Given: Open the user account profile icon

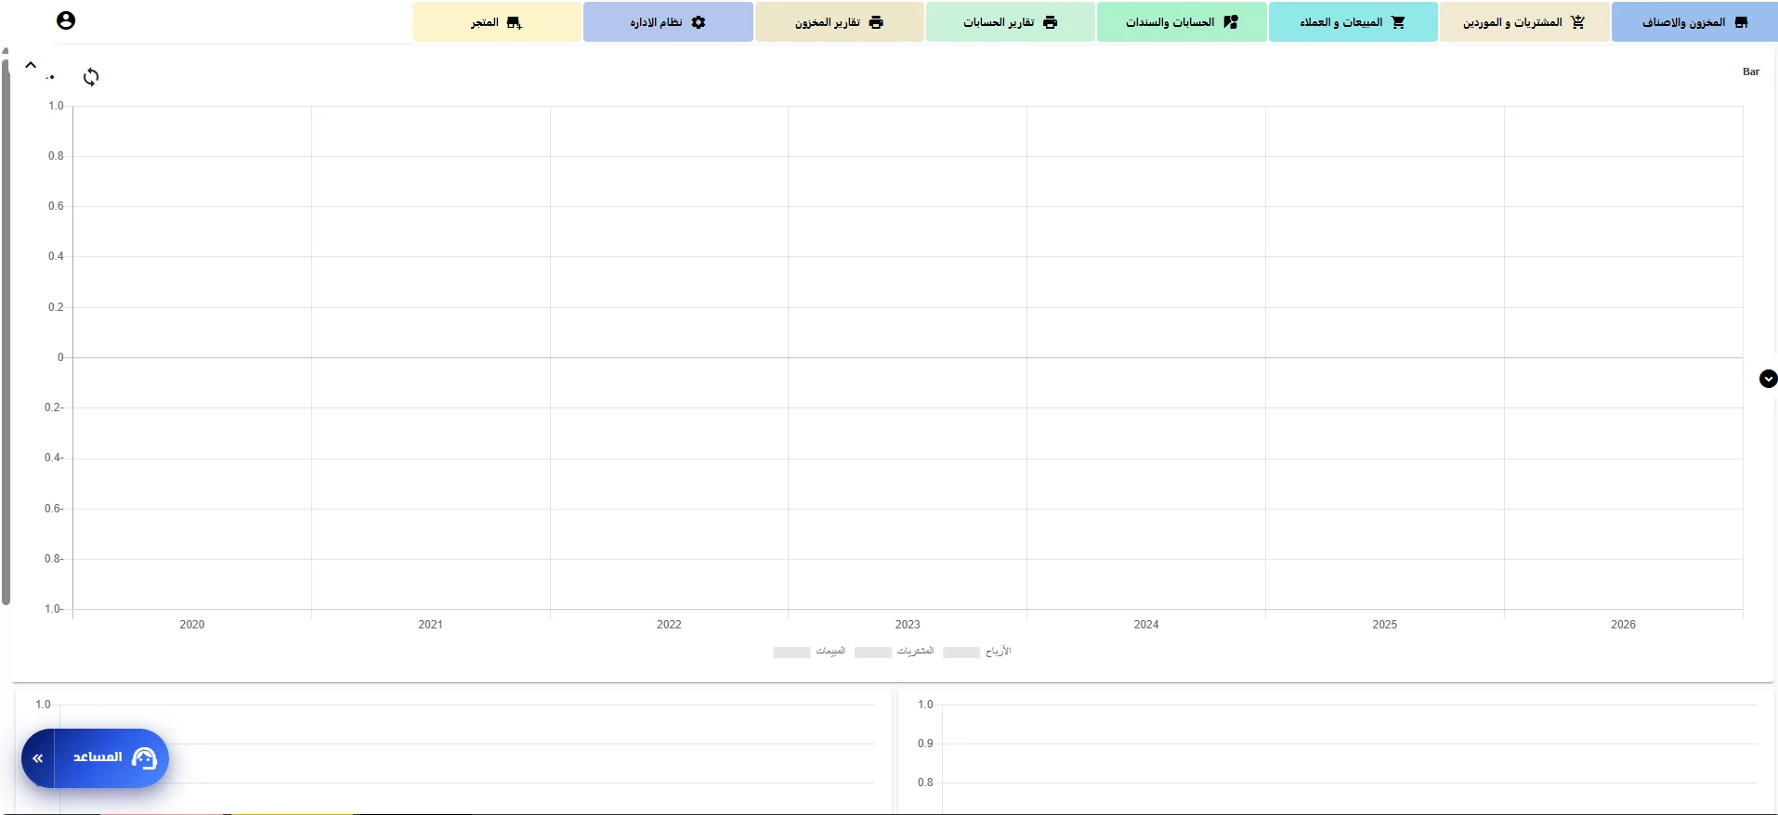Looking at the screenshot, I should pos(66,20).
